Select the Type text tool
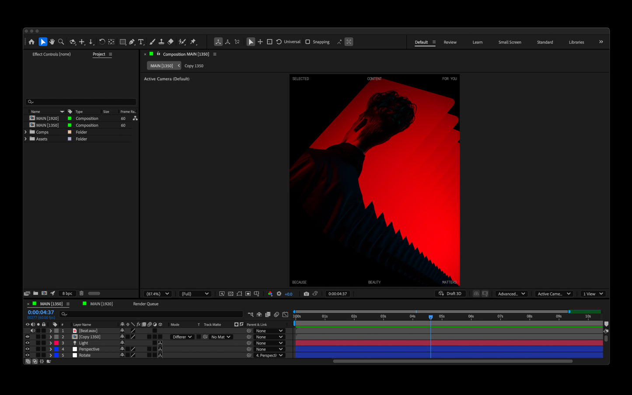 (x=141, y=42)
